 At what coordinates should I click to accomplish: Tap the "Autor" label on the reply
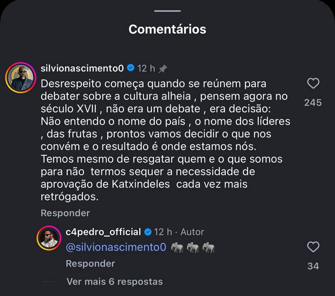(192, 232)
